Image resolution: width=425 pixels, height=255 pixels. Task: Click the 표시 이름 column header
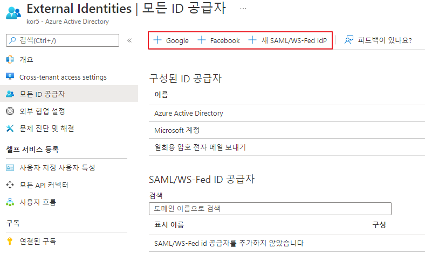pyautogui.click(x=169, y=224)
